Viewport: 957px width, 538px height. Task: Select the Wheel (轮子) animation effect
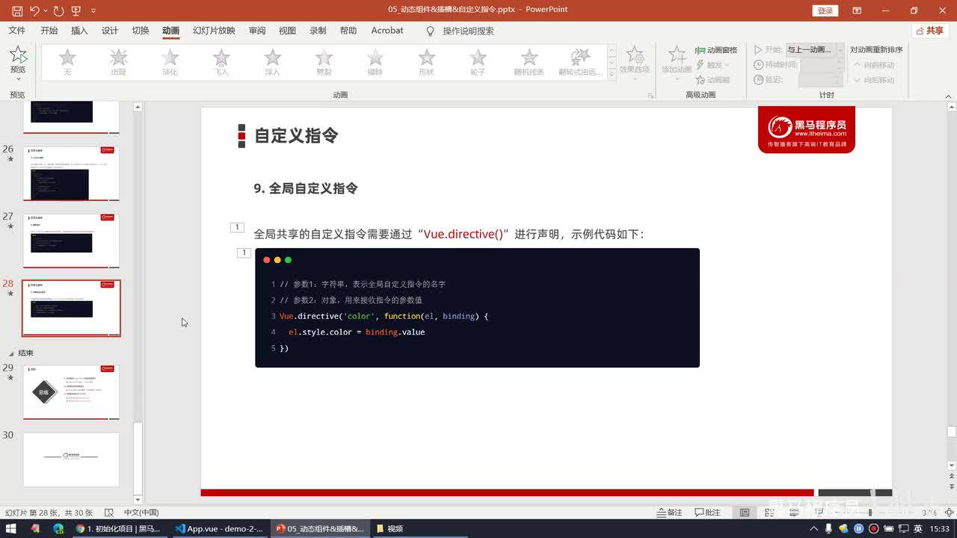tap(478, 61)
